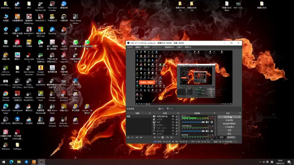The height and width of the screenshot is (165, 294).
Task: Add a new scene with the plus icon in 场景
Action: (x=128, y=137)
